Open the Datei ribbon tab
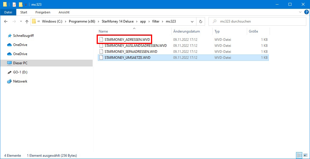This screenshot has width=310, height=159. click(x=8, y=12)
